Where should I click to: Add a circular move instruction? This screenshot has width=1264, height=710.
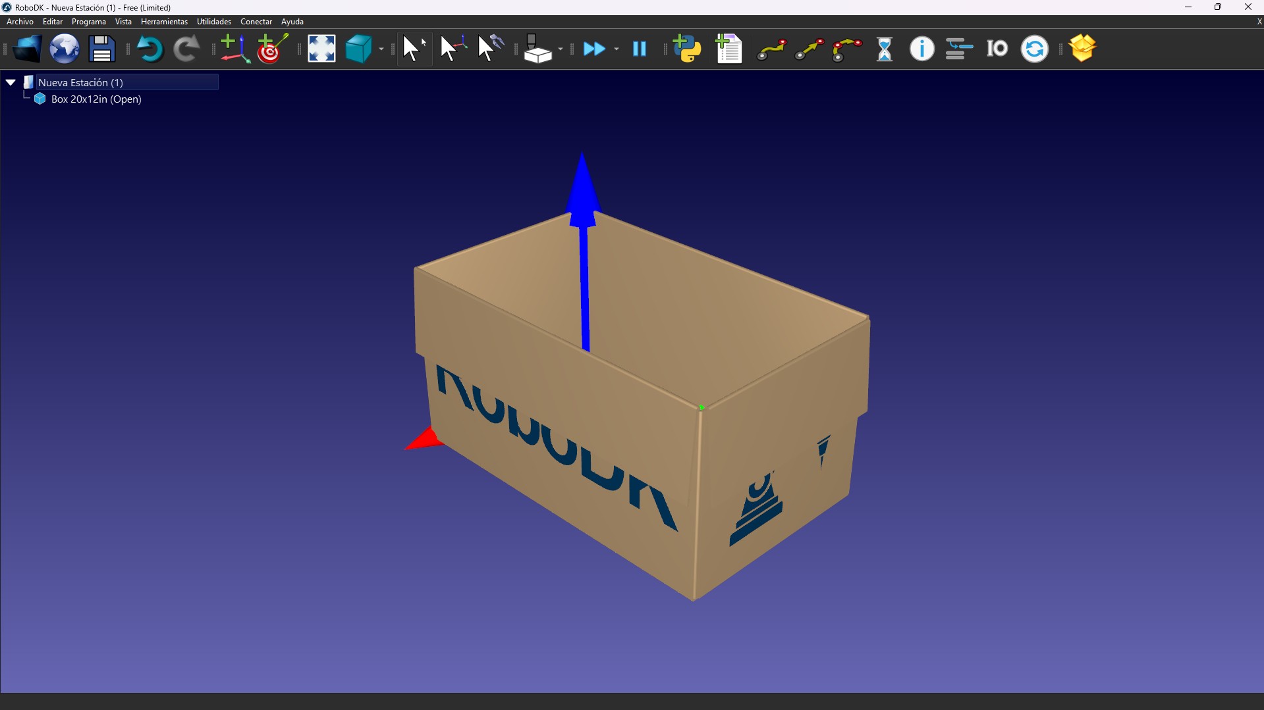point(847,49)
